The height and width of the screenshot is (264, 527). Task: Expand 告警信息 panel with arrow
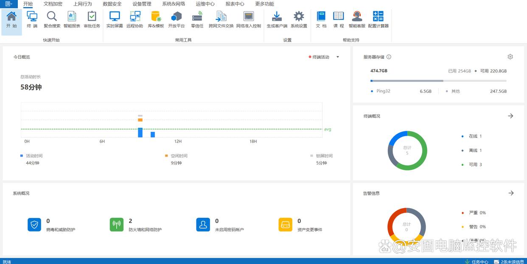tap(511, 193)
